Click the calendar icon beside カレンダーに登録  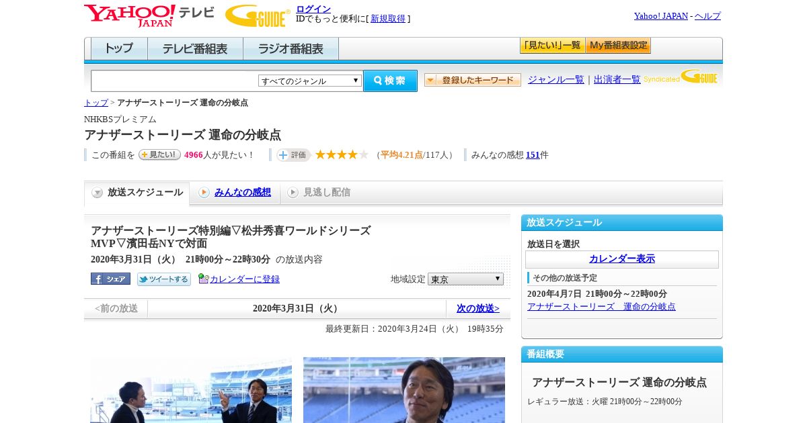pyautogui.click(x=204, y=279)
